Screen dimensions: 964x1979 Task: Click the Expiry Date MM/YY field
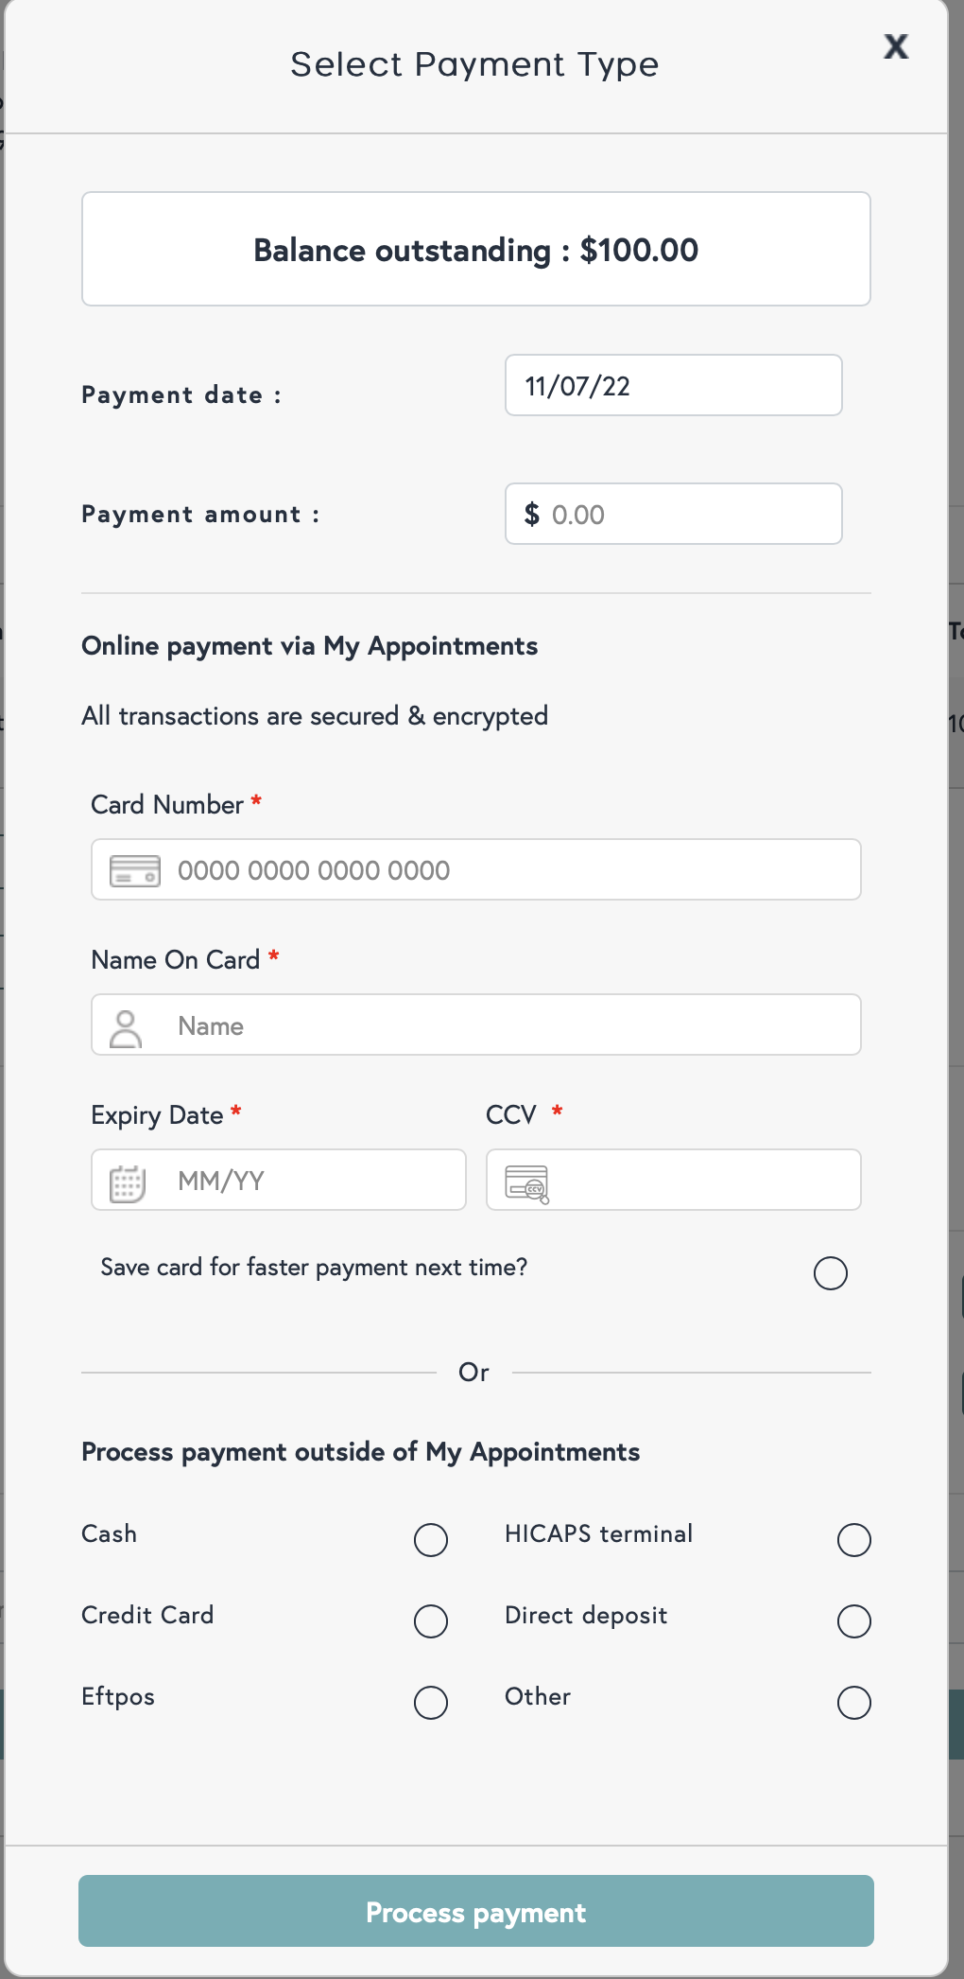(x=312, y=1181)
